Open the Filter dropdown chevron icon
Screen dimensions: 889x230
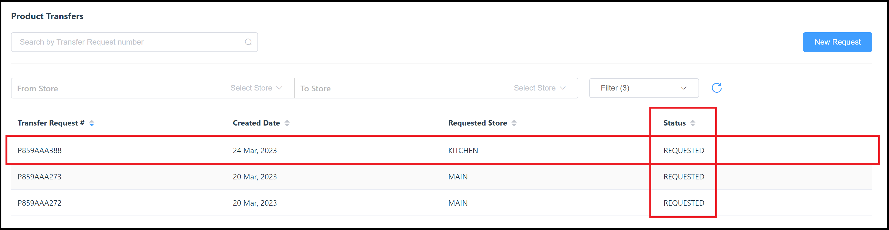684,88
